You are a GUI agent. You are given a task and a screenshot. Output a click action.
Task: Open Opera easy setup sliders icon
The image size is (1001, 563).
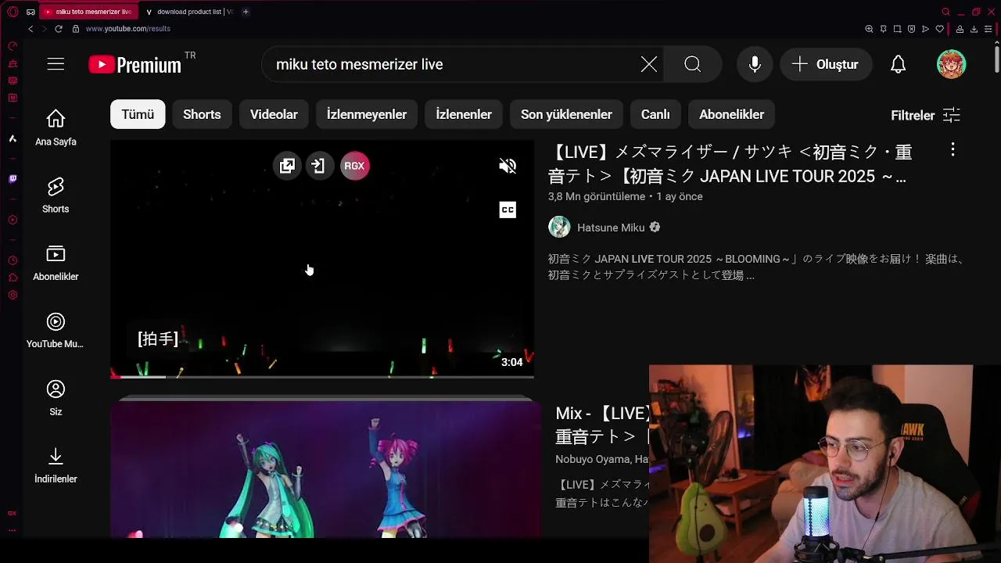988,29
